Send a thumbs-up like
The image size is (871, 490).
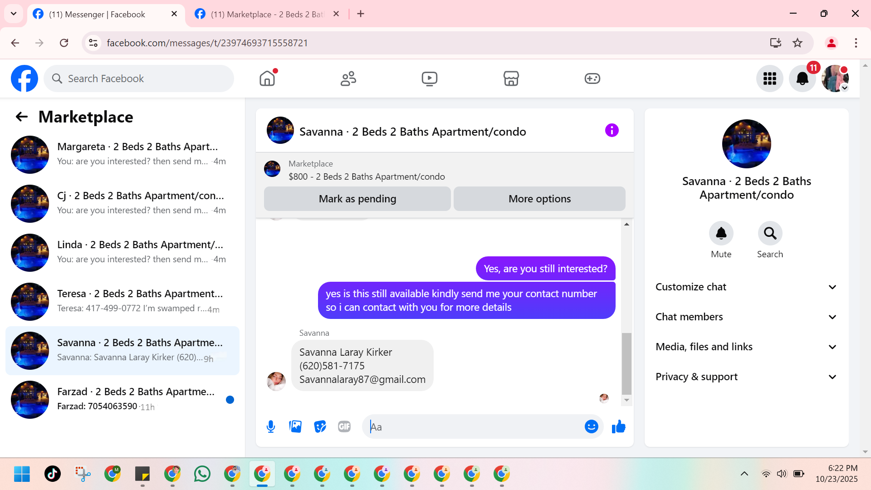click(x=618, y=426)
